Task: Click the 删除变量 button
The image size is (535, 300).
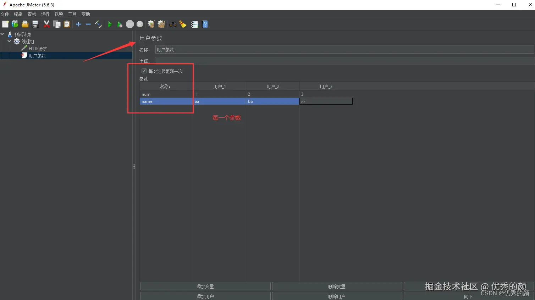Action: [337, 287]
